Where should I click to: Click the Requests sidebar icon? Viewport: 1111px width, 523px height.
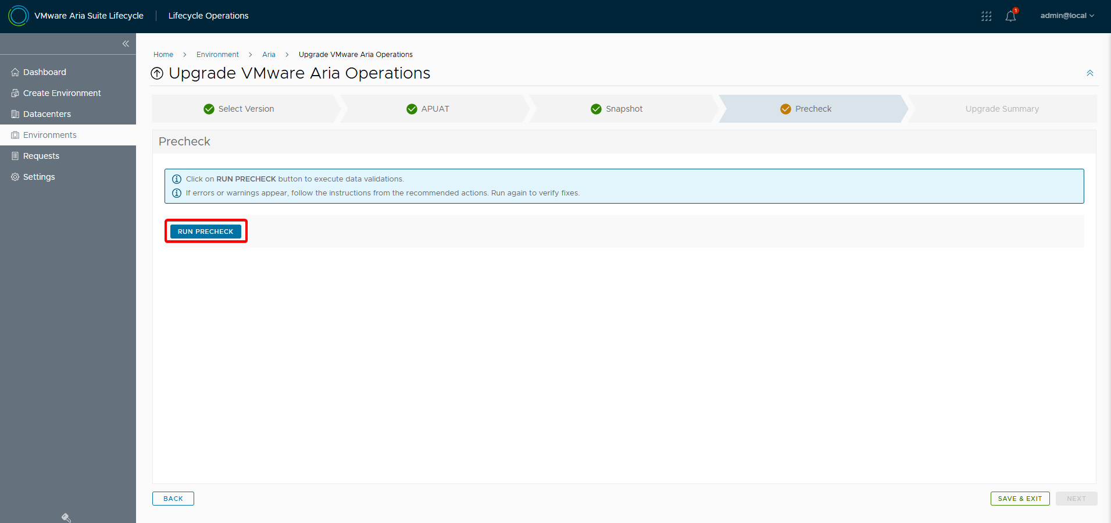pos(15,156)
